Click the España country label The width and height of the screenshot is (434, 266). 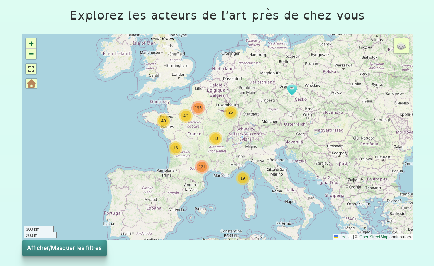click(x=154, y=208)
